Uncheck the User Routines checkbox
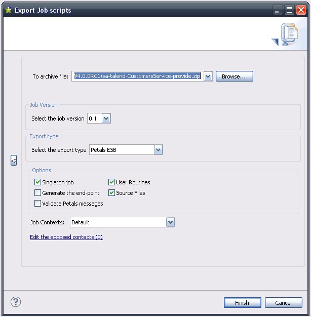The height and width of the screenshot is (317, 311). 112,182
